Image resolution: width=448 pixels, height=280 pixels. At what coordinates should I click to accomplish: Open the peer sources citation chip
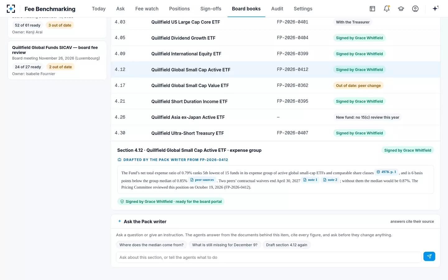tap(202, 180)
